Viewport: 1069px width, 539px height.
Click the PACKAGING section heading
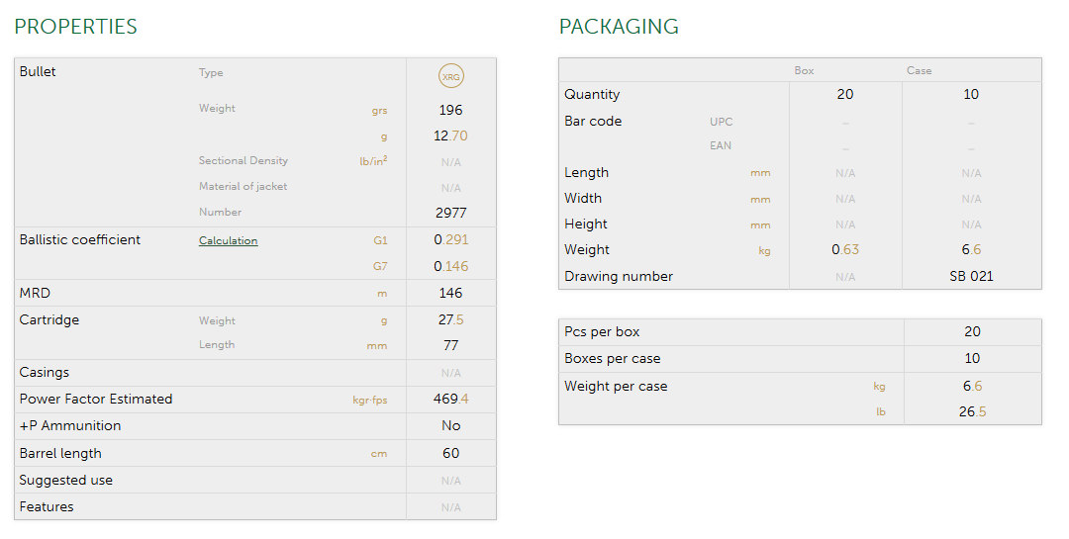[619, 27]
